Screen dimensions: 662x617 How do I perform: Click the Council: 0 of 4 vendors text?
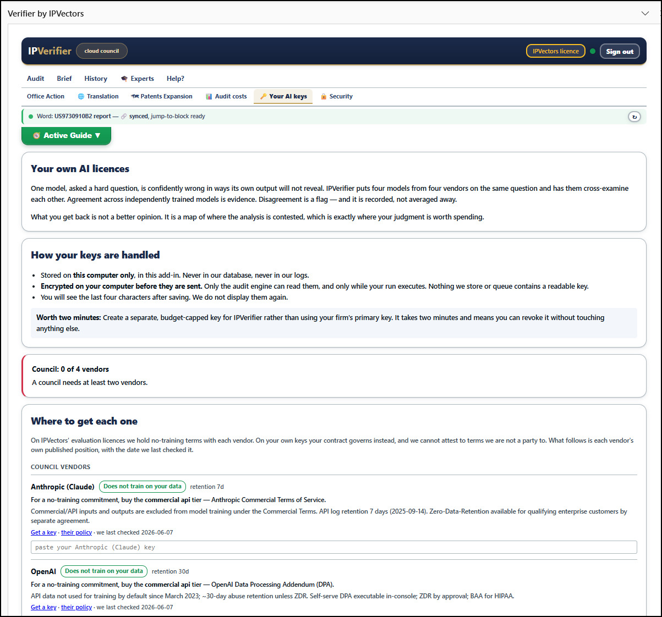pos(70,369)
